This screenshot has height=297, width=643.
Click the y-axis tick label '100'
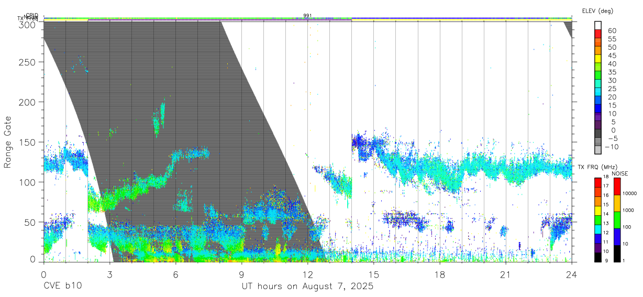[x=27, y=182]
